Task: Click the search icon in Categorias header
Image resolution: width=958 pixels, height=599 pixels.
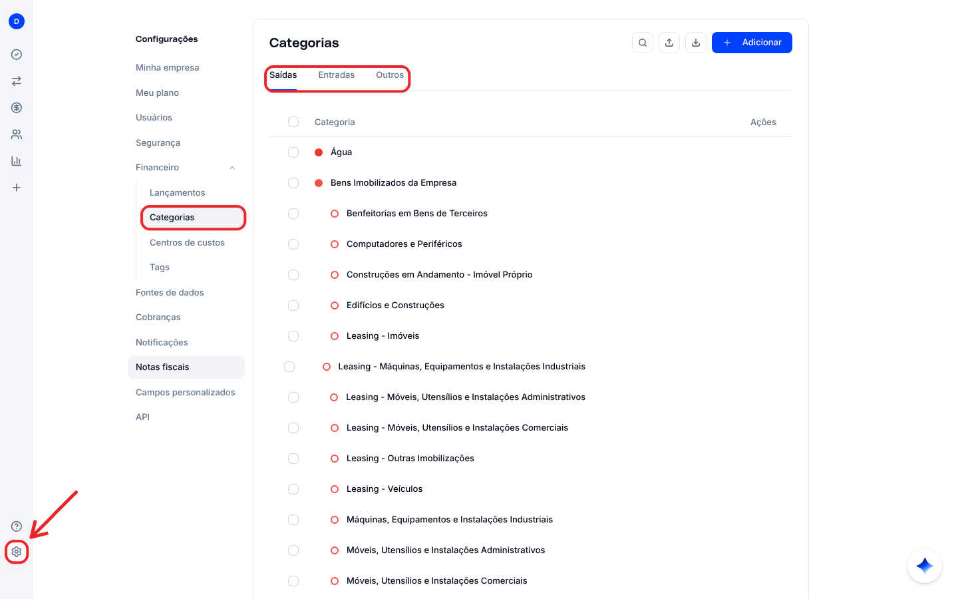Action: coord(643,43)
